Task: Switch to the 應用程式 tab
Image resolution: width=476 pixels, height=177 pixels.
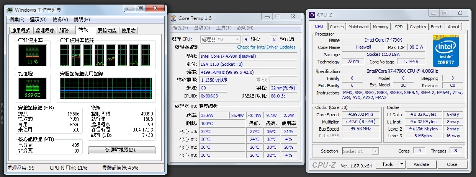Action: click(21, 31)
